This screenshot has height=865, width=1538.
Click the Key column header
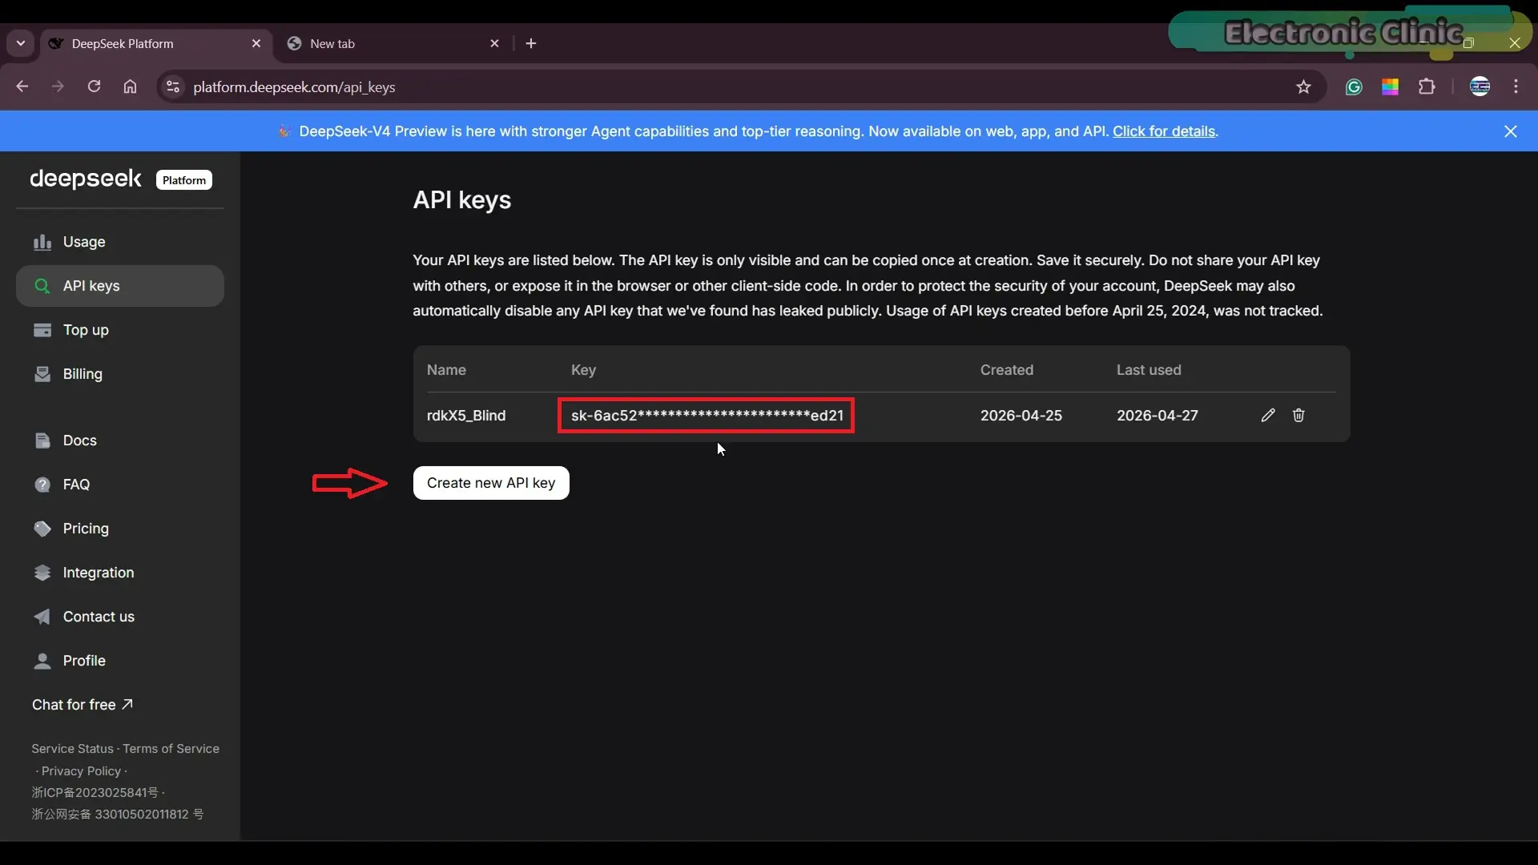tap(583, 370)
